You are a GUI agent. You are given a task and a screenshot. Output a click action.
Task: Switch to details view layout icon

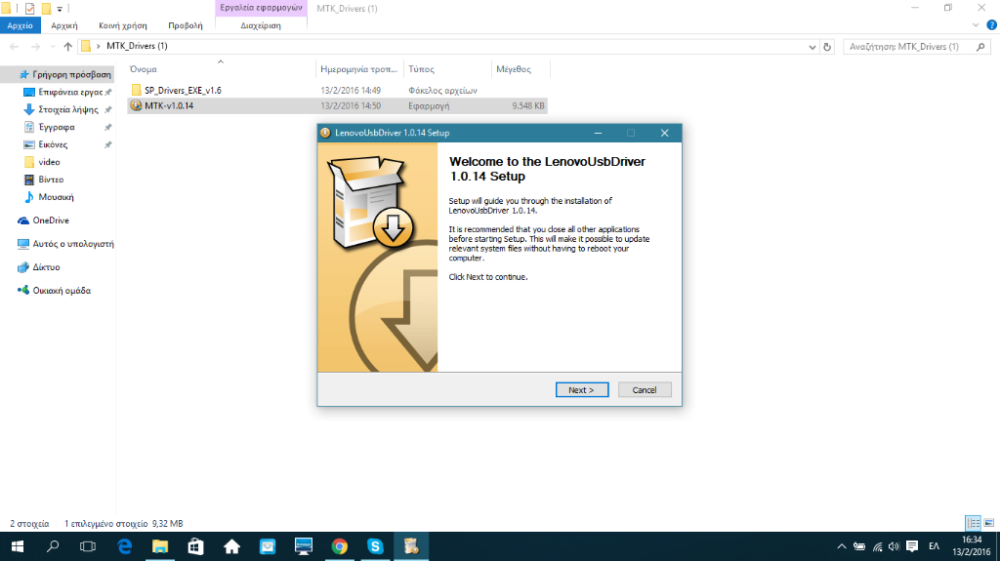pos(974,523)
